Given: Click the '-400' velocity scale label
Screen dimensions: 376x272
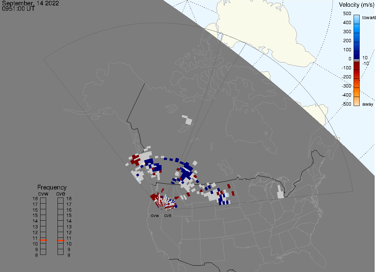Looking at the screenshot, I should pyautogui.click(x=346, y=95).
